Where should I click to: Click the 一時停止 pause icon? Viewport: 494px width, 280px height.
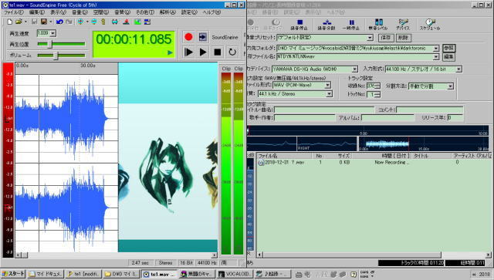(x=351, y=25)
